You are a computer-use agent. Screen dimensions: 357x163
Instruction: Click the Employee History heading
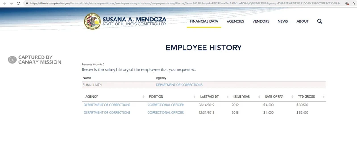click(203, 48)
